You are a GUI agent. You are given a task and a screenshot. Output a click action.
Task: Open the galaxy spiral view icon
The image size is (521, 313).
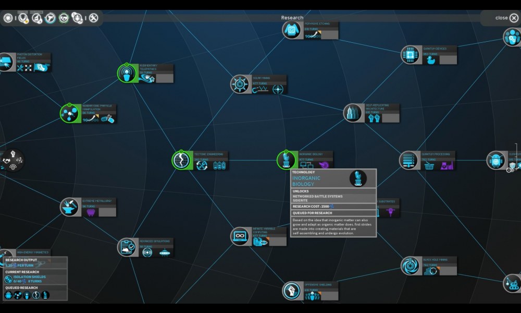coord(8,18)
